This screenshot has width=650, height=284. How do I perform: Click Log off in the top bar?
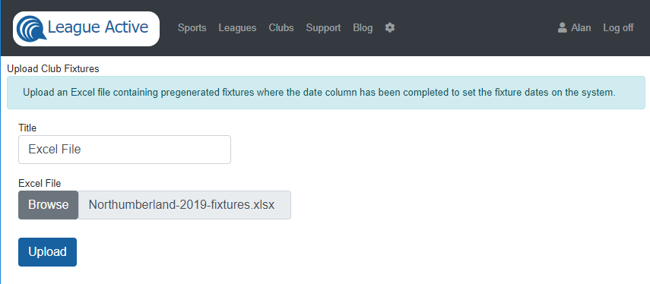tap(618, 28)
